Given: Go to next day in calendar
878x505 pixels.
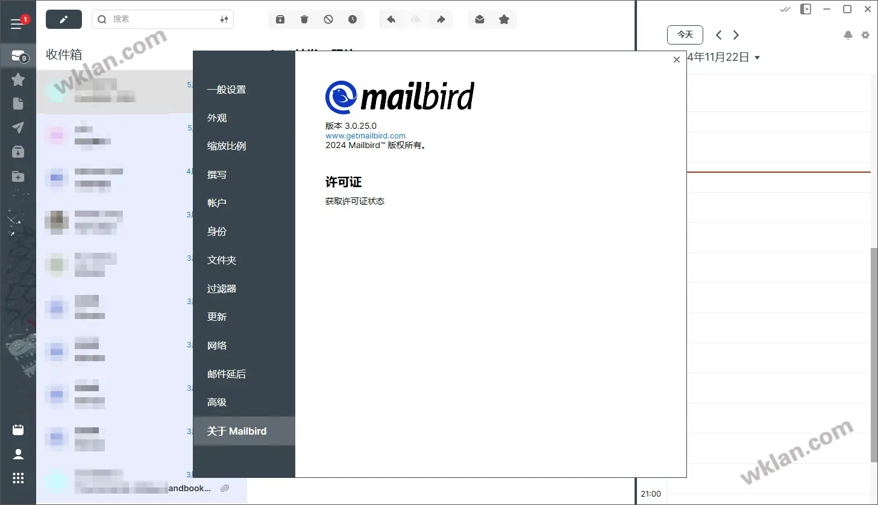Looking at the screenshot, I should [736, 35].
